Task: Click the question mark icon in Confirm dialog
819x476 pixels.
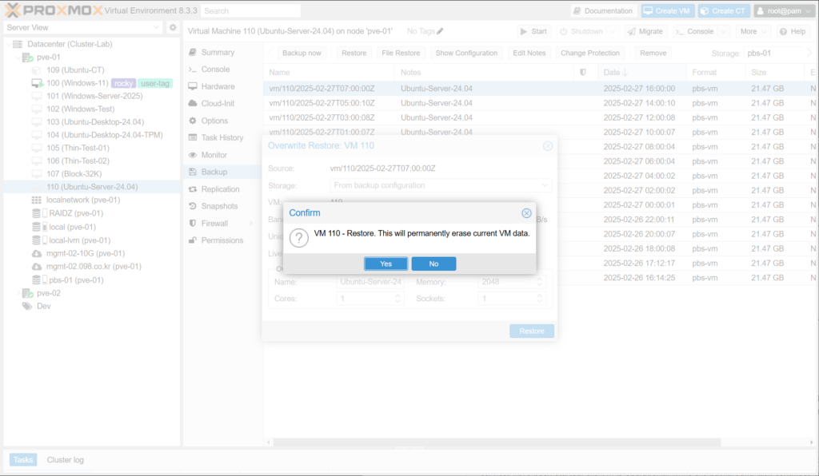Action: tap(298, 237)
